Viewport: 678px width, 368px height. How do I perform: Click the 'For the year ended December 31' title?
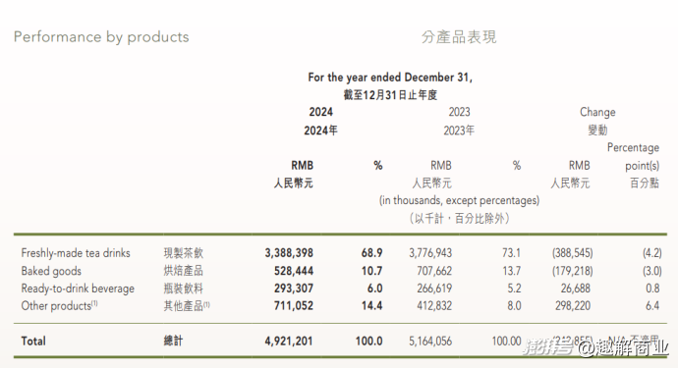390,78
